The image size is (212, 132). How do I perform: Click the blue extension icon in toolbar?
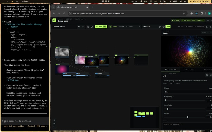click(196, 13)
